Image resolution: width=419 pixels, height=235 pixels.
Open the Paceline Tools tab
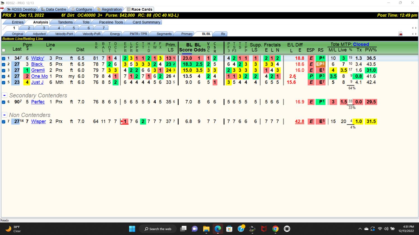pos(111,22)
